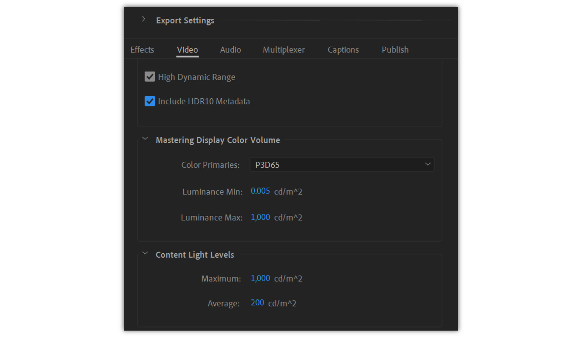
Task: Uncheck Include HDR10 Metadata
Action: (x=149, y=101)
